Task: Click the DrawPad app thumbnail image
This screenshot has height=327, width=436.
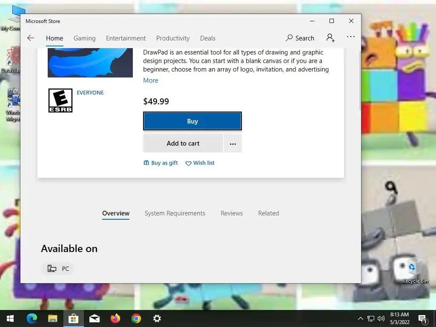Action: pos(90,63)
